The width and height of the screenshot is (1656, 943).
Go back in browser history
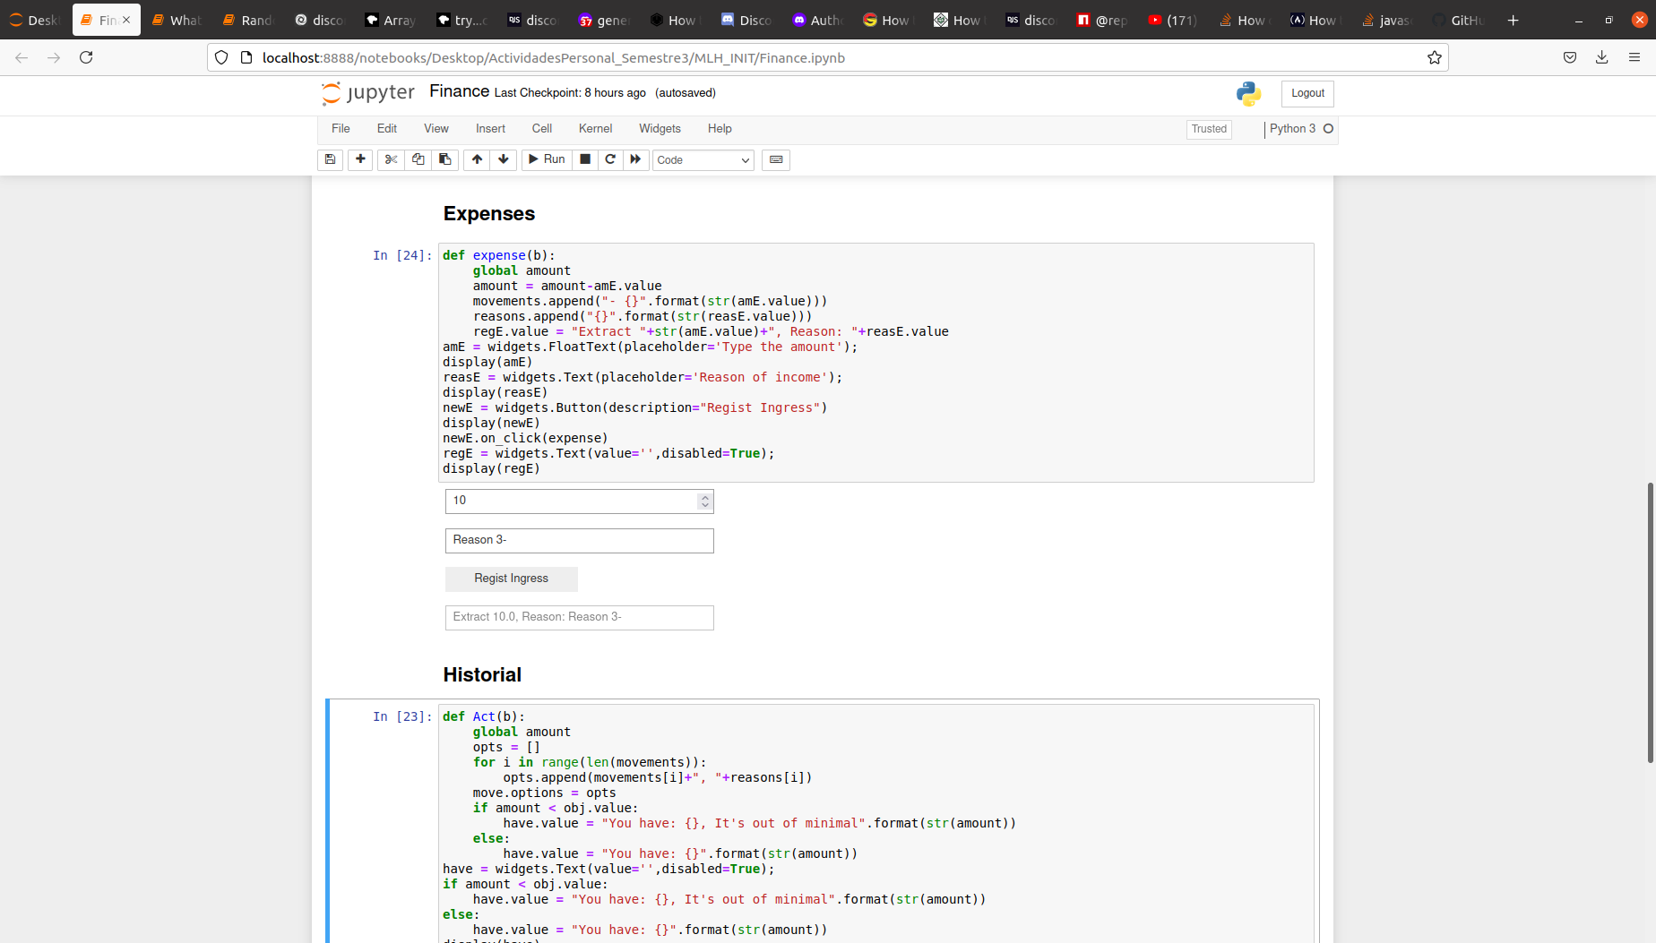(x=22, y=57)
